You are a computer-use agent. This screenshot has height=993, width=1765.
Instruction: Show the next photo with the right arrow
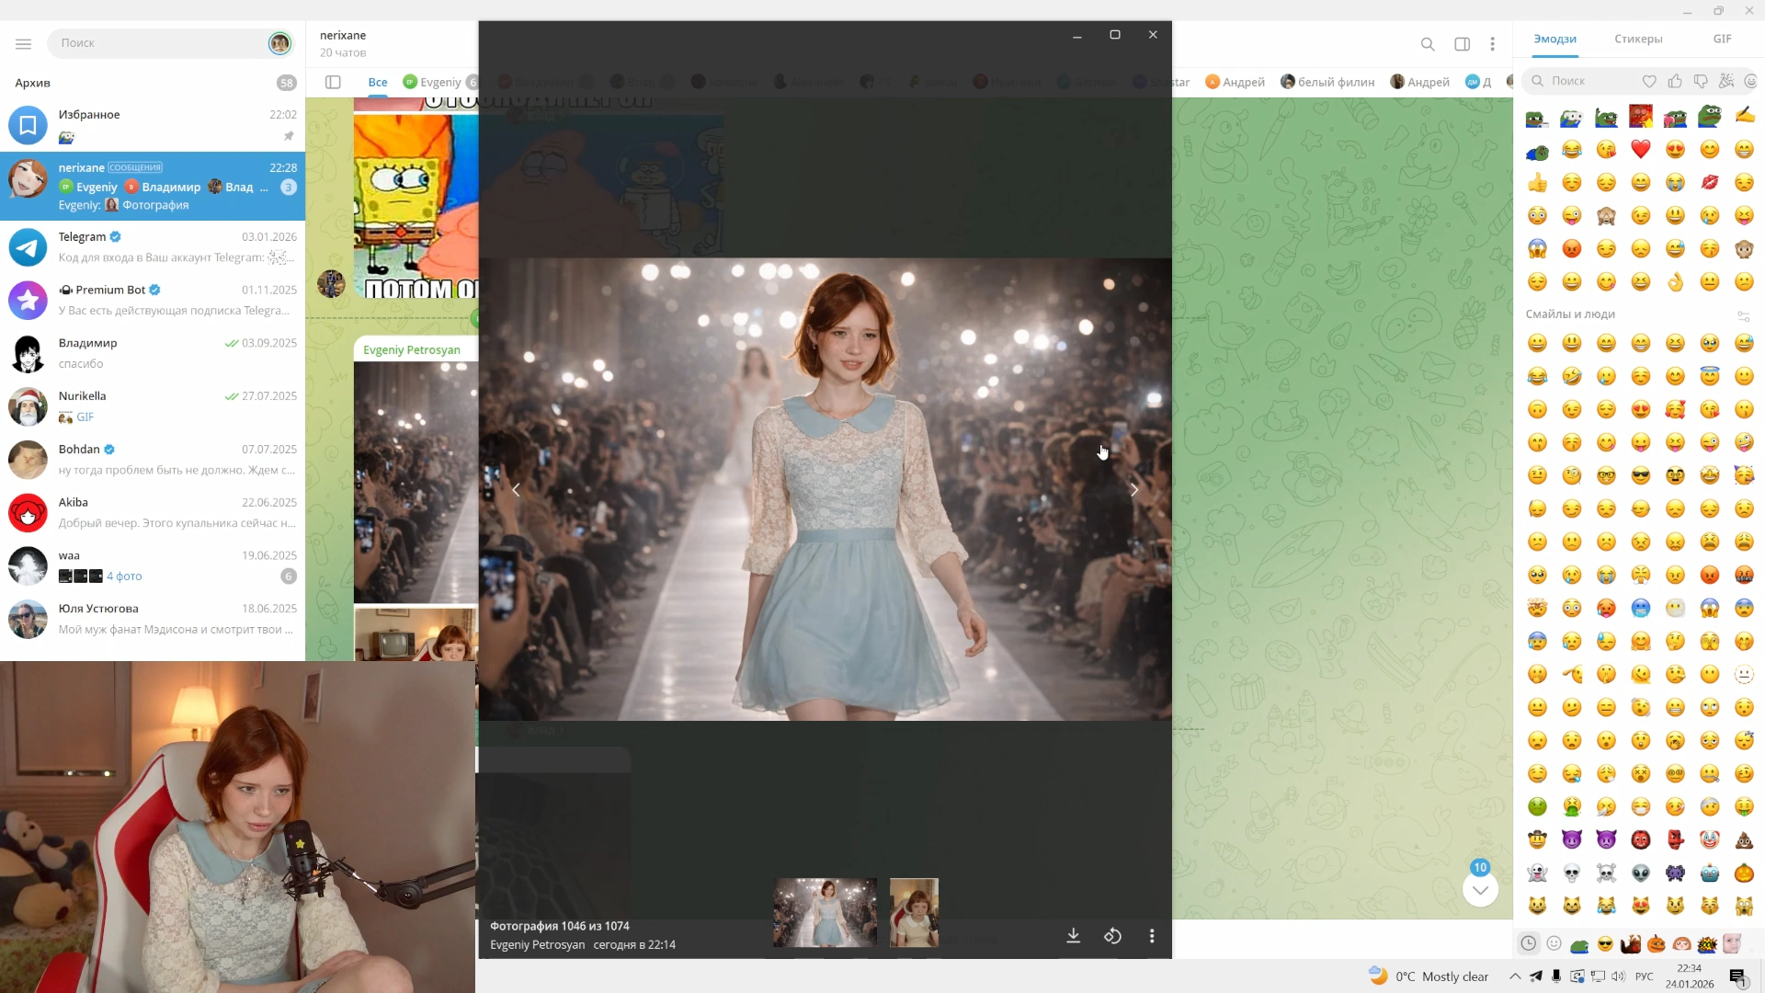point(1134,490)
